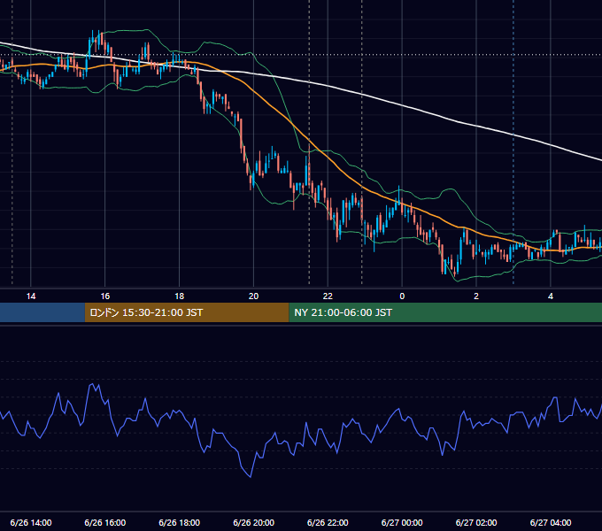Image resolution: width=602 pixels, height=531 pixels.
Task: Click the "6/26 14:00" date label
Action: click(x=31, y=522)
